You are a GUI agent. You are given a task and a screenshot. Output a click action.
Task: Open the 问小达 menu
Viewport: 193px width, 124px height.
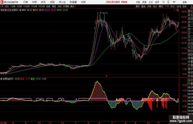[x=62, y=2]
